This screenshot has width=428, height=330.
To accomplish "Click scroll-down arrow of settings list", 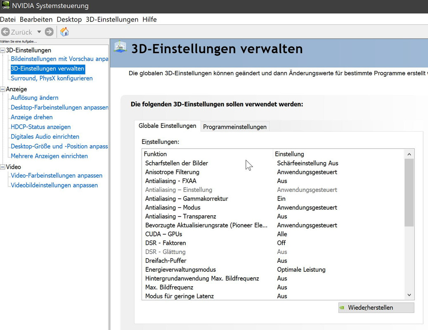I will pos(409,295).
